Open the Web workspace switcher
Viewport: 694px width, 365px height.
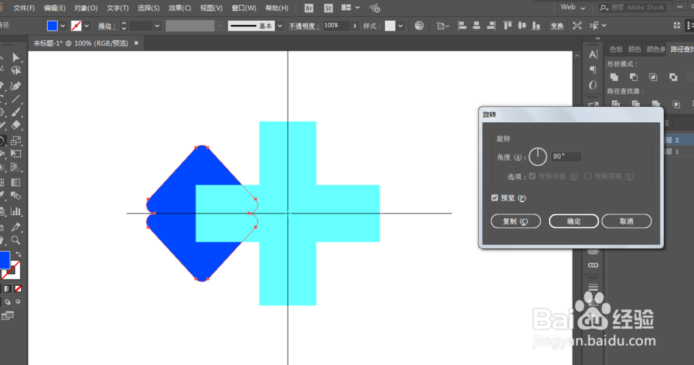coord(573,8)
